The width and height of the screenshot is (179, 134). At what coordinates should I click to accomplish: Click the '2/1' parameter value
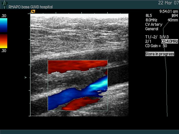(148, 41)
